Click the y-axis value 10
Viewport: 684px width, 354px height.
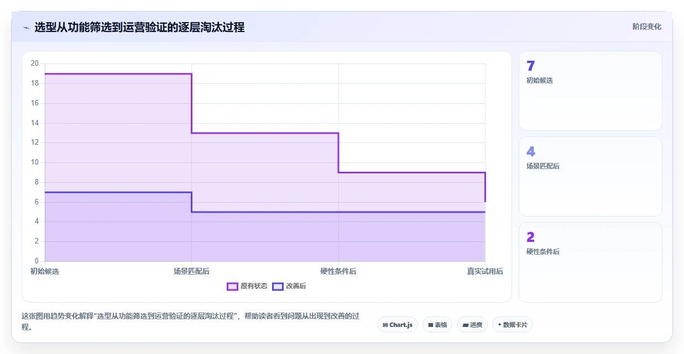[35, 162]
